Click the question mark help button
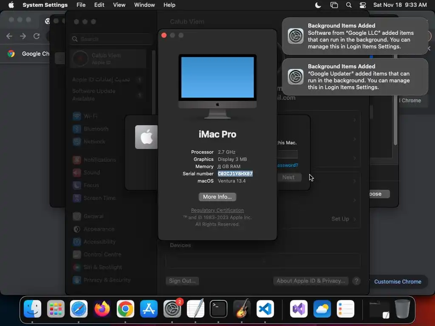The width and height of the screenshot is (435, 326). tap(356, 281)
